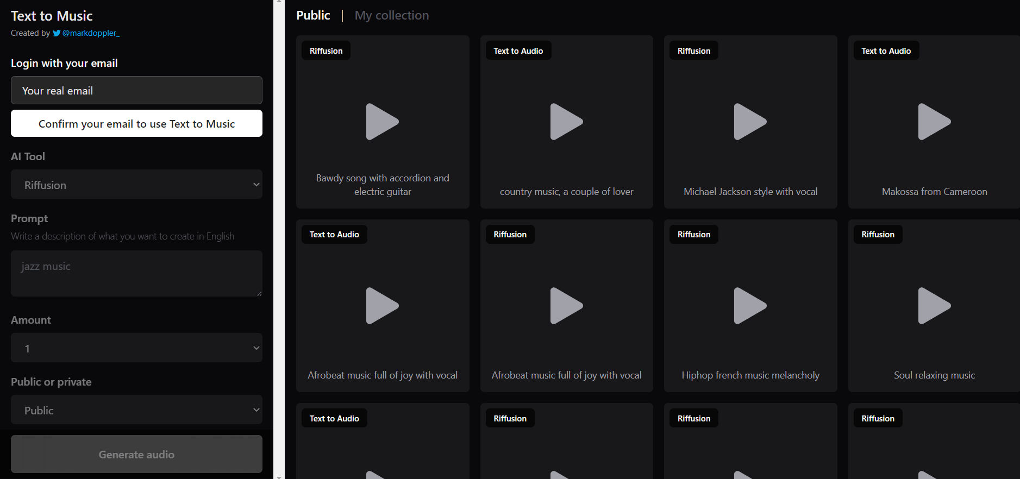Click the Twitter bird icon
This screenshot has width=1020, height=479.
click(x=57, y=33)
